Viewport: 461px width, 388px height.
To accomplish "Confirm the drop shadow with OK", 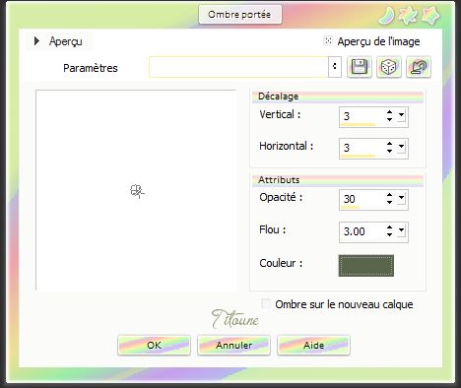I will 154,345.
